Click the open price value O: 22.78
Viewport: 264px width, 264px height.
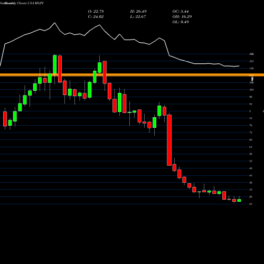[x=96, y=12]
